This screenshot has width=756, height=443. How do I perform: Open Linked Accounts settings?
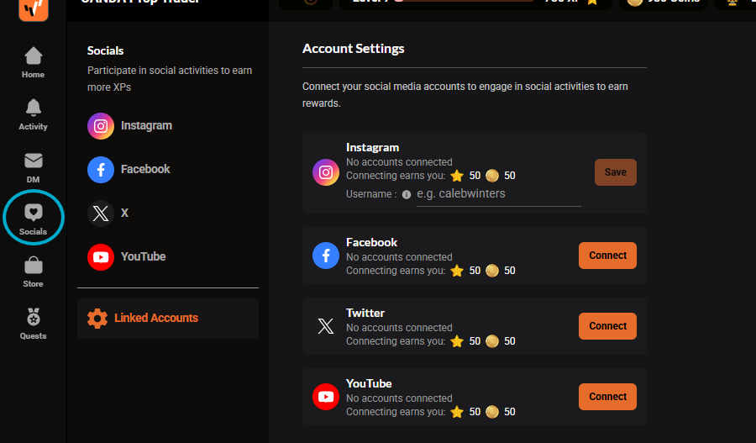(168, 319)
